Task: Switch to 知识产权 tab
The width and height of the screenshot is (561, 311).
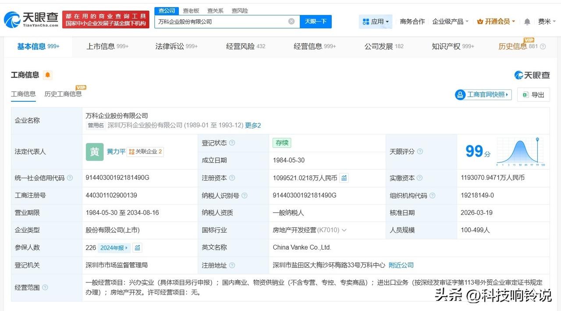Action: (x=453, y=46)
